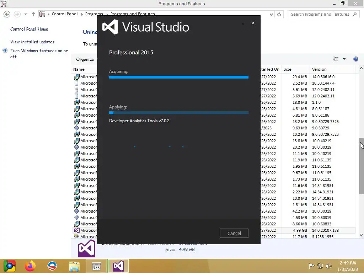Open Chrome from the taskbar

click(x=10, y=266)
